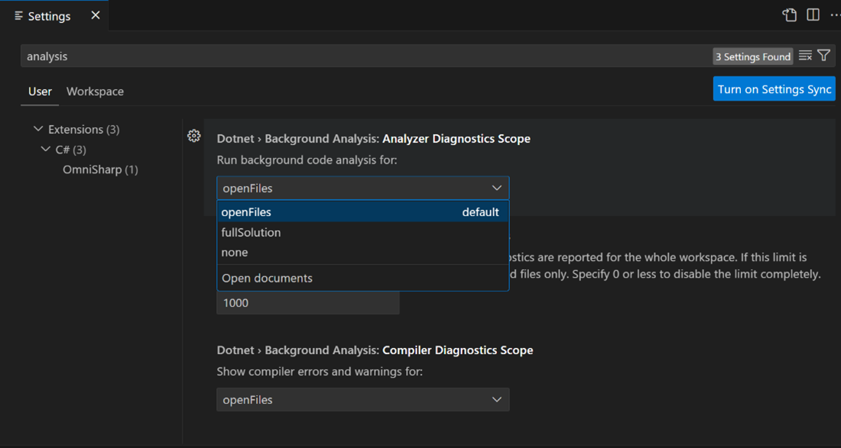Open the More Actions ellipsis menu

pyautogui.click(x=835, y=14)
